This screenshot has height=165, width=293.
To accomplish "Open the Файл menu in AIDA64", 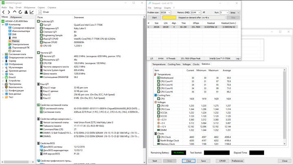I will tap(4, 7).
